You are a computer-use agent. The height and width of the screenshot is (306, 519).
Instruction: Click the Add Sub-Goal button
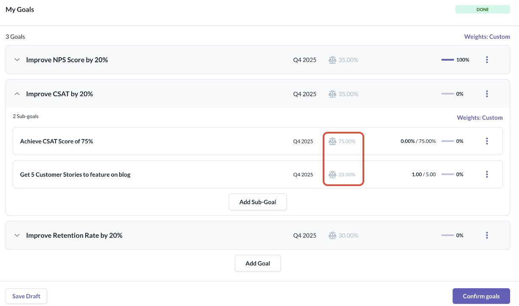pos(258,202)
